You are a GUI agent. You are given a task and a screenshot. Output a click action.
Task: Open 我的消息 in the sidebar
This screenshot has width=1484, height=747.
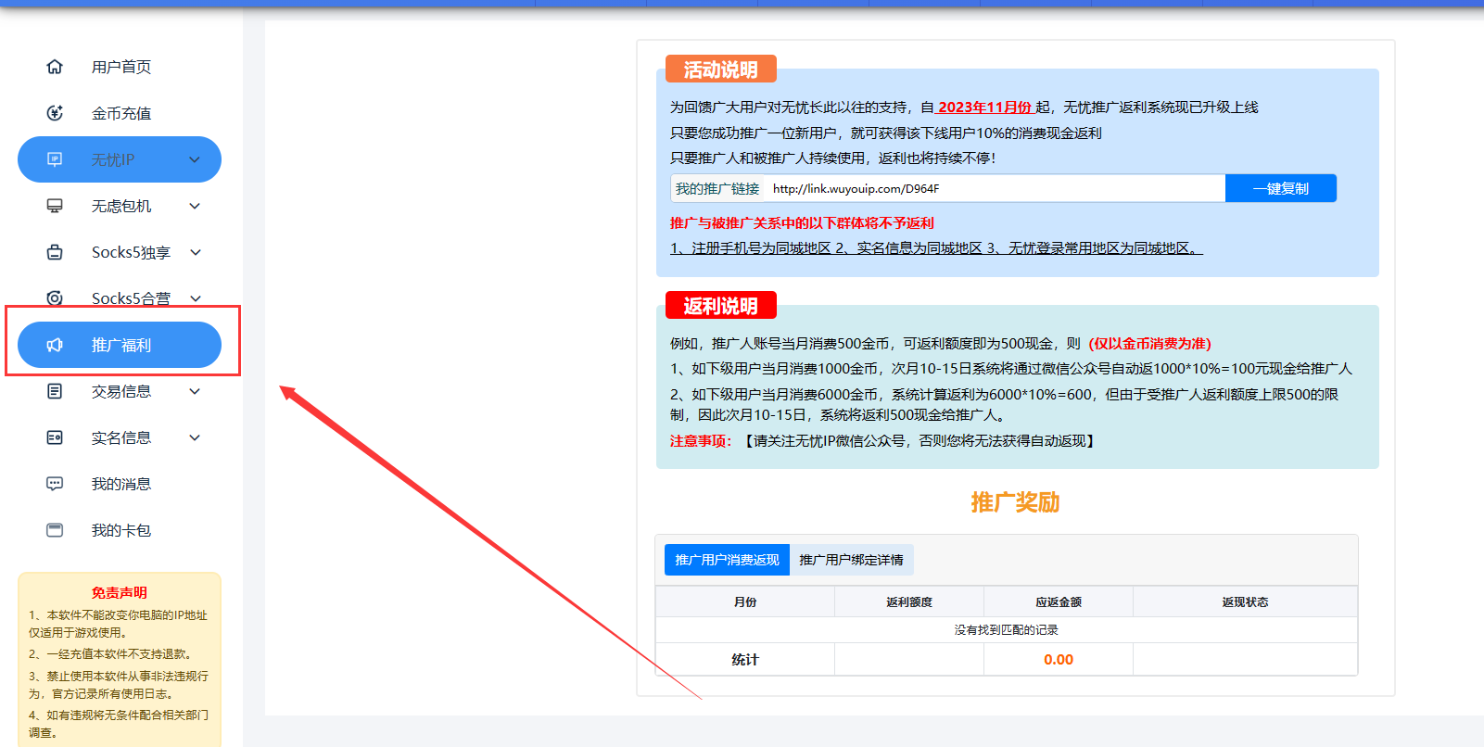(120, 484)
